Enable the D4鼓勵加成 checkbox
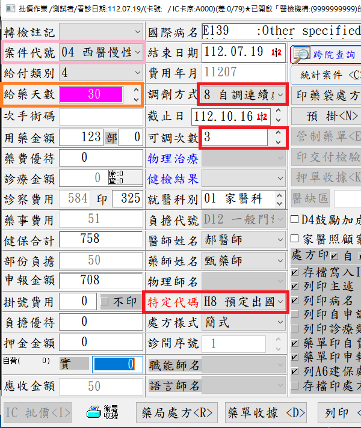 [x=295, y=219]
